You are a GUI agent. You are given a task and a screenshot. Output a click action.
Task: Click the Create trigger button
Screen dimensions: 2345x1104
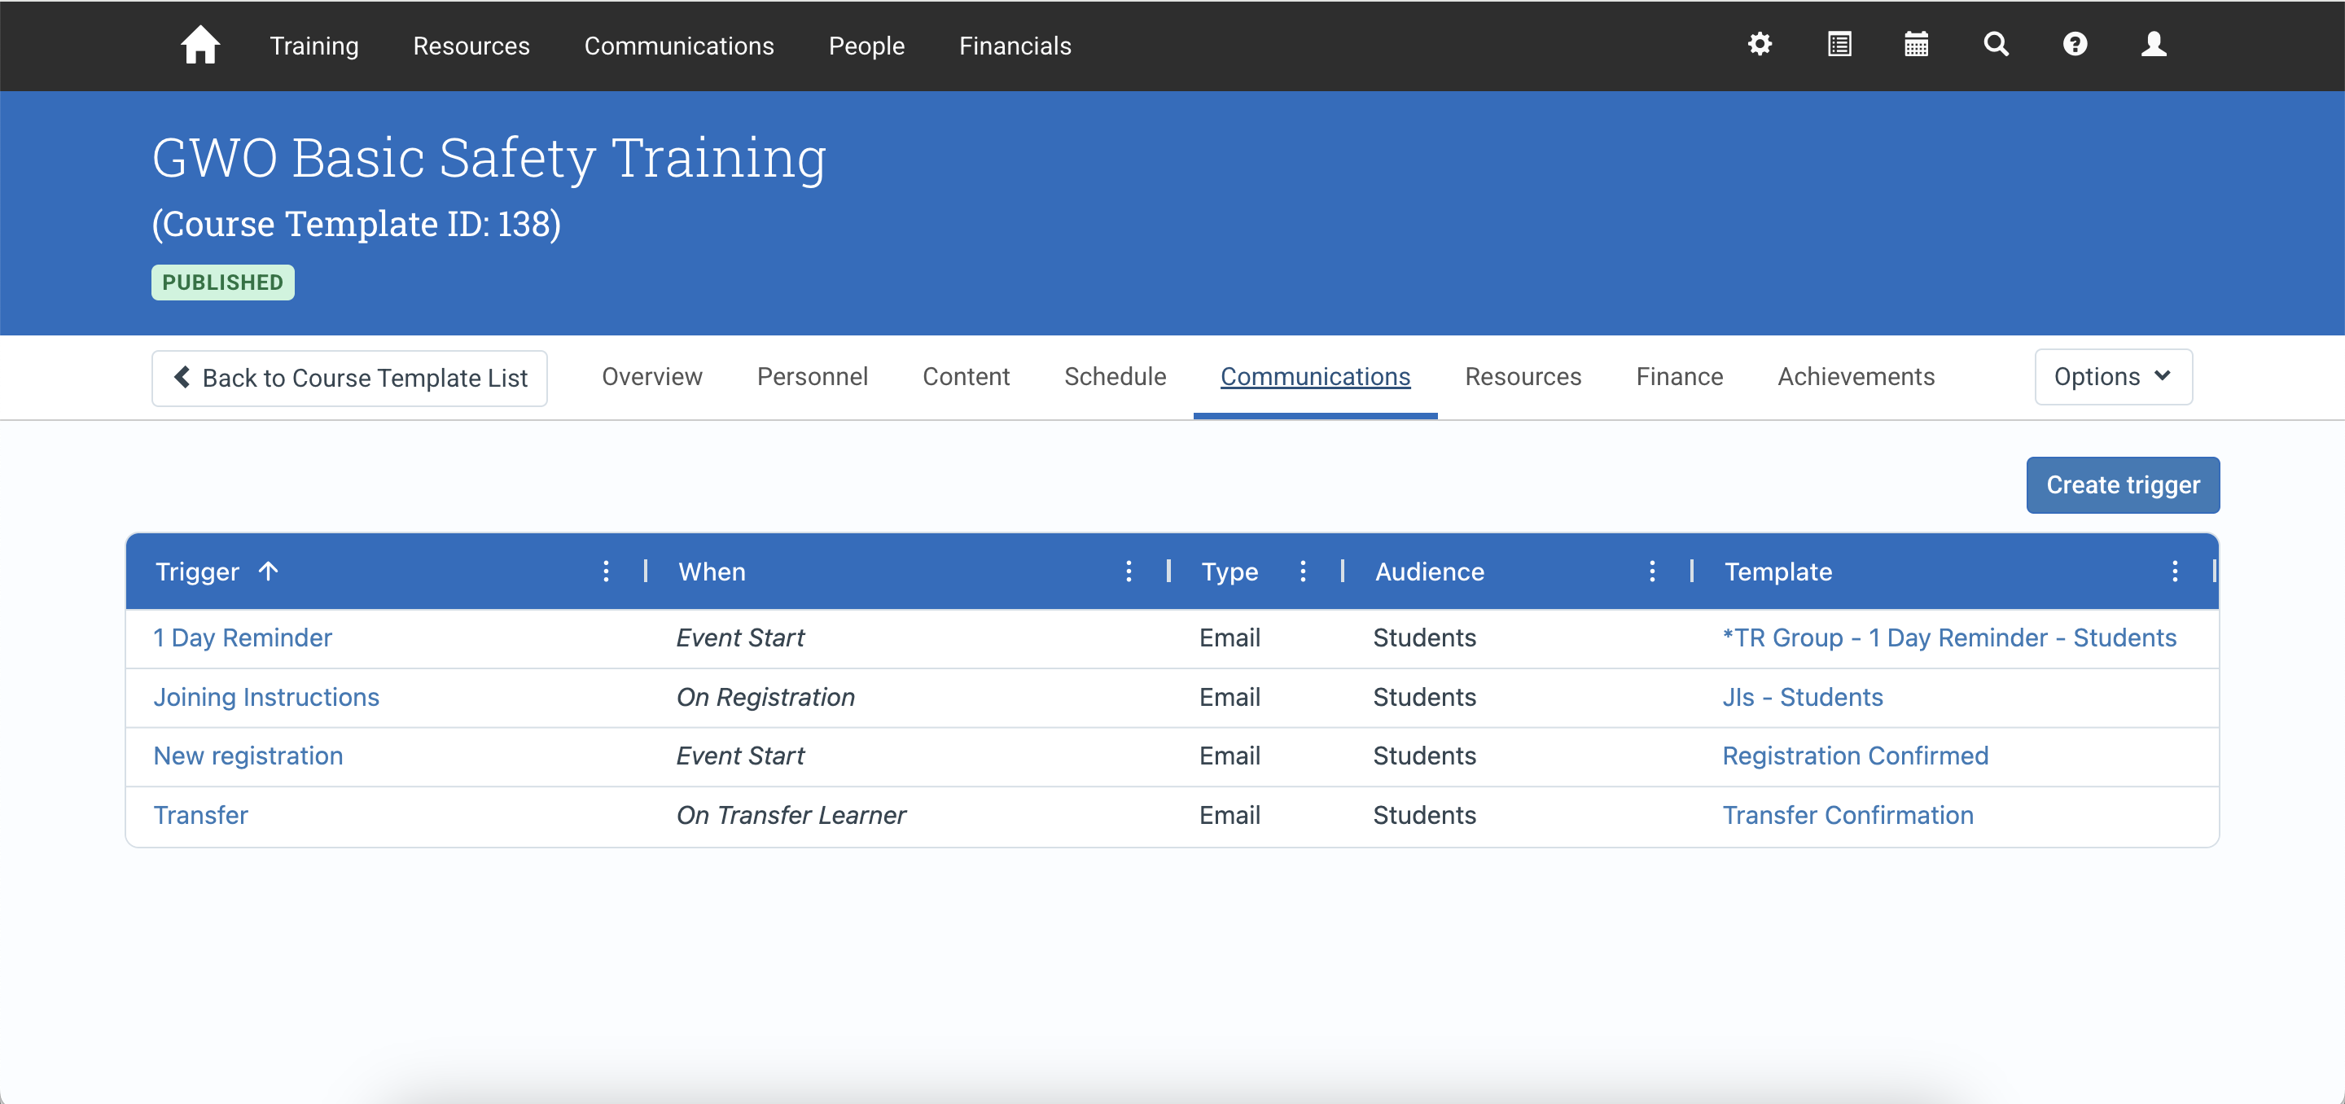click(x=2122, y=485)
